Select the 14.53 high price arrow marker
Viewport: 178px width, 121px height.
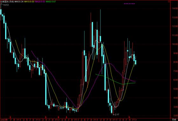[x=4, y=5]
